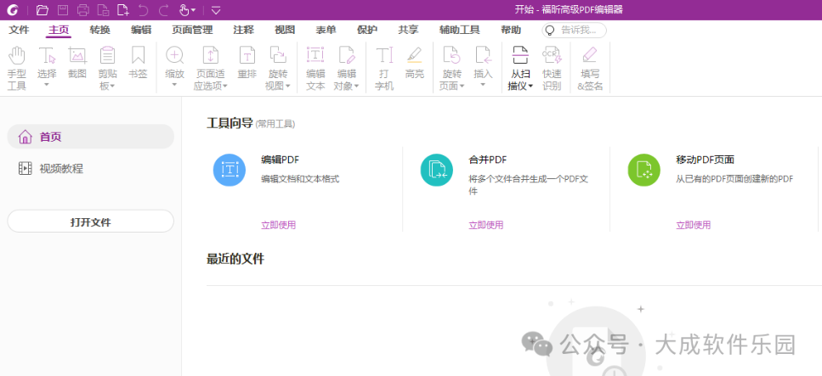Click the 书签 bookmark icon
Image resolution: width=822 pixels, height=376 pixels.
[138, 63]
